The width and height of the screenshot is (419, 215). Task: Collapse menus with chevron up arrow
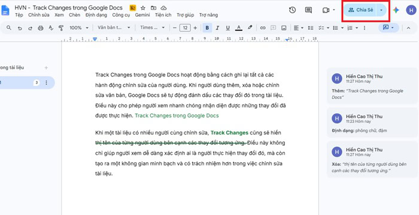pyautogui.click(x=408, y=27)
